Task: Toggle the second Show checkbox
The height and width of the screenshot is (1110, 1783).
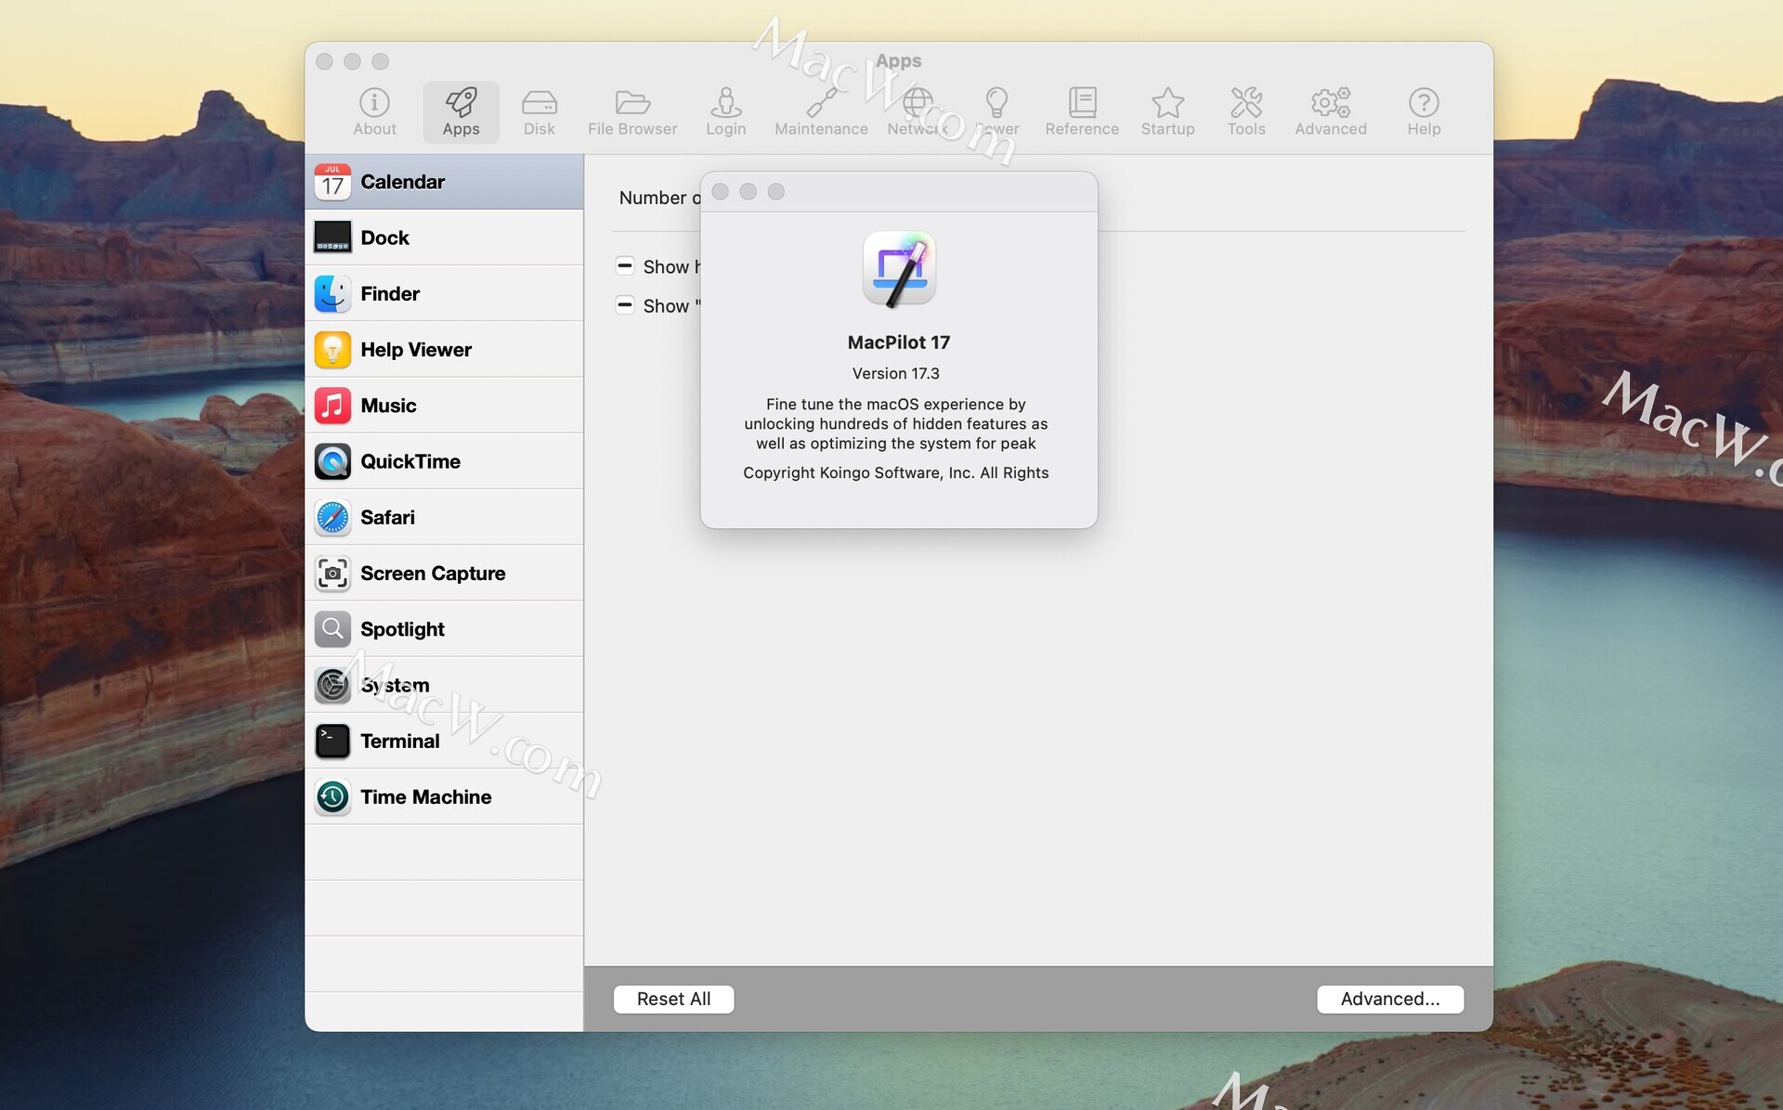Action: pyautogui.click(x=625, y=305)
